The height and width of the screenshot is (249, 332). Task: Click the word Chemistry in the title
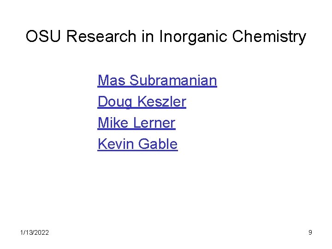point(269,36)
